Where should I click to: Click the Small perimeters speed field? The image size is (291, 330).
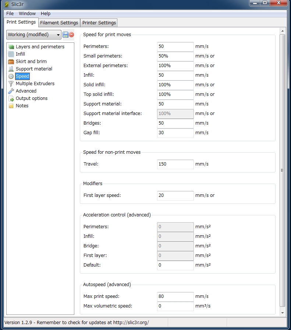point(175,56)
